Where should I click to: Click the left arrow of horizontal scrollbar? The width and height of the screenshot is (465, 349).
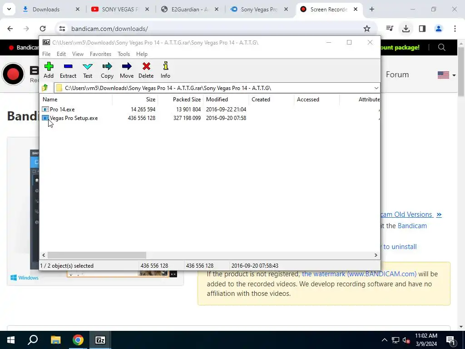(44, 255)
